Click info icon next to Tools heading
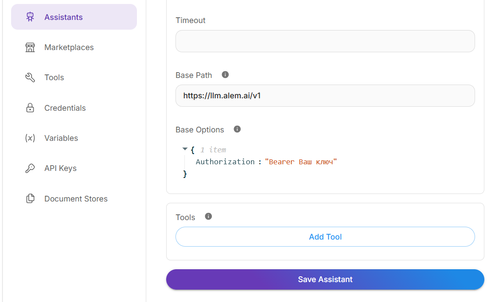The image size is (491, 302). coord(208,217)
